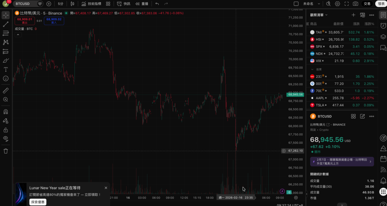Enter fullscreen mode from the top toolbar

click(346, 4)
